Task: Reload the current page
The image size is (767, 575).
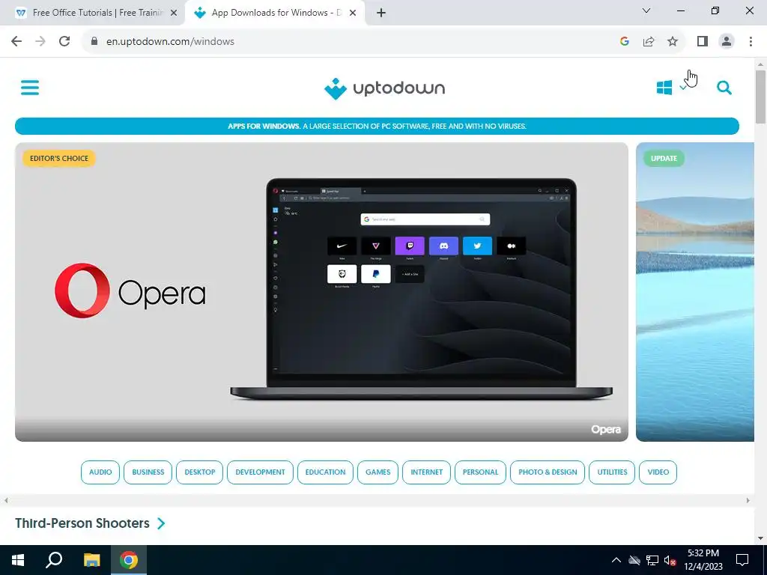Action: click(64, 41)
